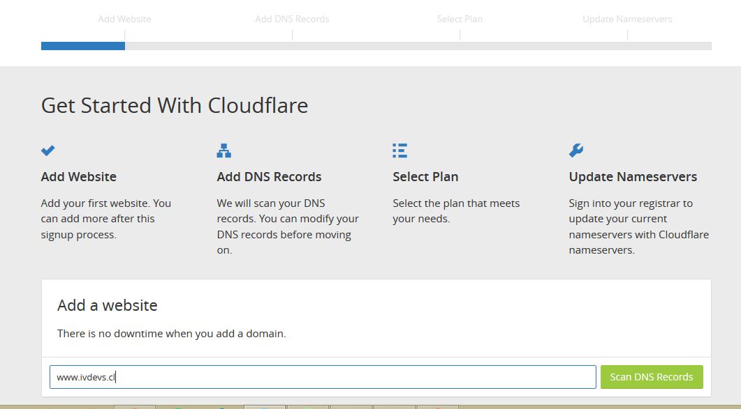This screenshot has height=409, width=741.
Task: Click the bold Select Plan section heading
Action: 425,177
